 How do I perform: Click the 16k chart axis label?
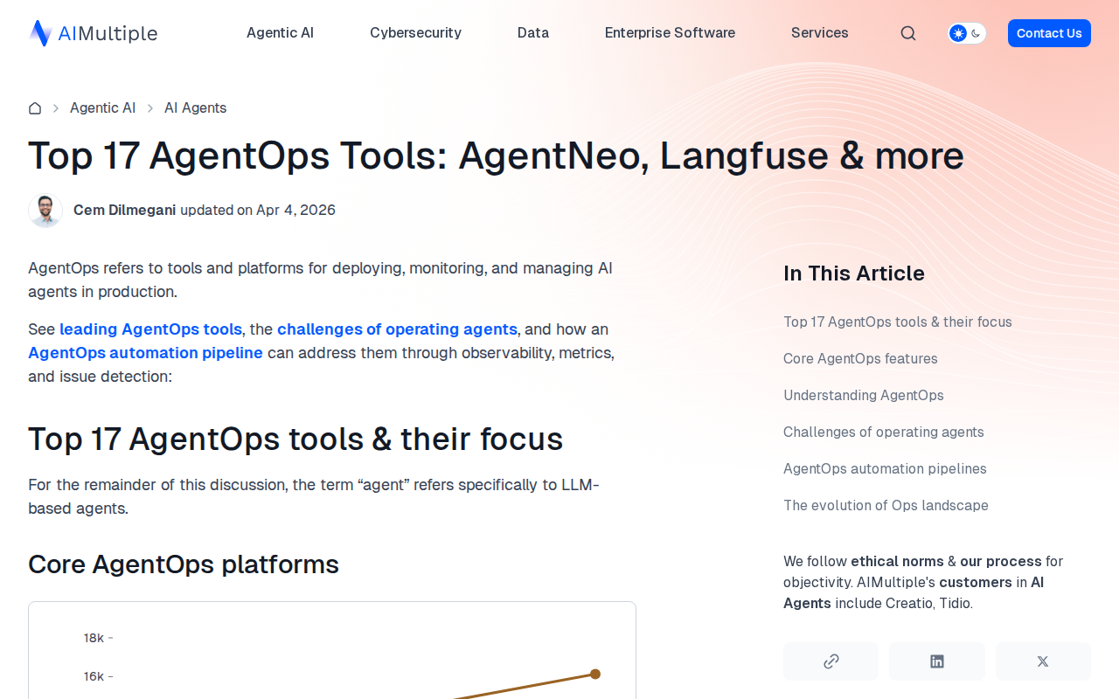[94, 676]
